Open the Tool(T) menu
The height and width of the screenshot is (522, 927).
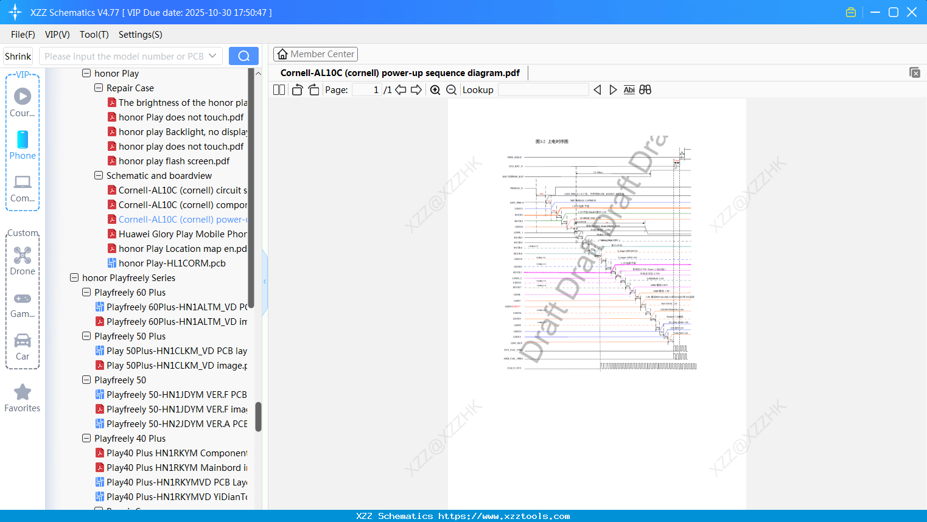click(94, 35)
